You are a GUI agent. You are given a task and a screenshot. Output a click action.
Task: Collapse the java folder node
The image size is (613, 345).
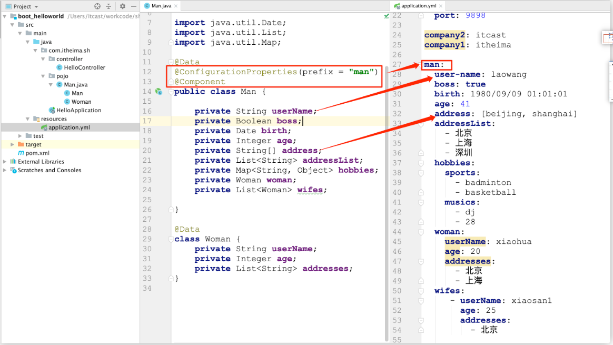(x=28, y=42)
